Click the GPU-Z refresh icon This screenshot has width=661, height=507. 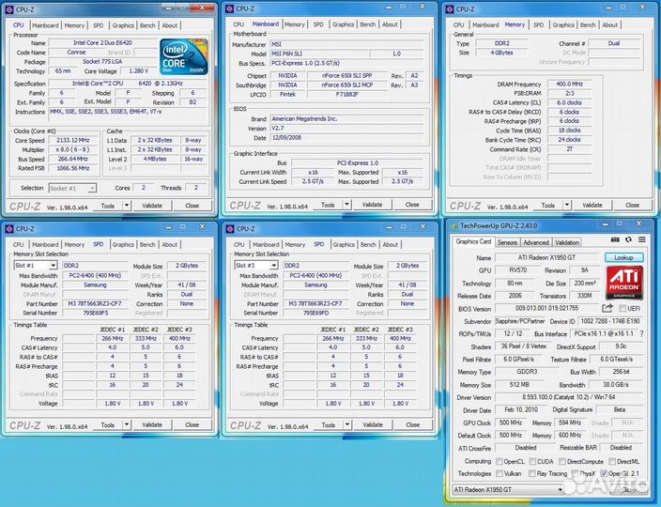coord(628,239)
